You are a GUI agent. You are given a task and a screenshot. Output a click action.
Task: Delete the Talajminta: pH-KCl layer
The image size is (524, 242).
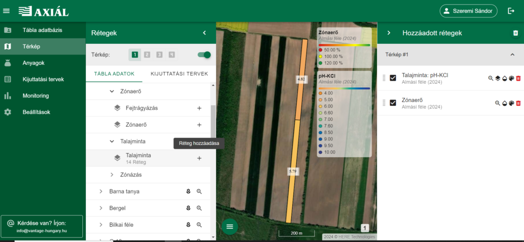(x=518, y=78)
